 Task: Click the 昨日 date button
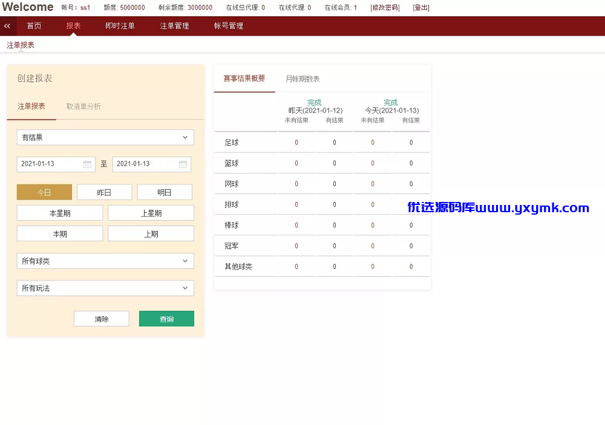coord(104,192)
